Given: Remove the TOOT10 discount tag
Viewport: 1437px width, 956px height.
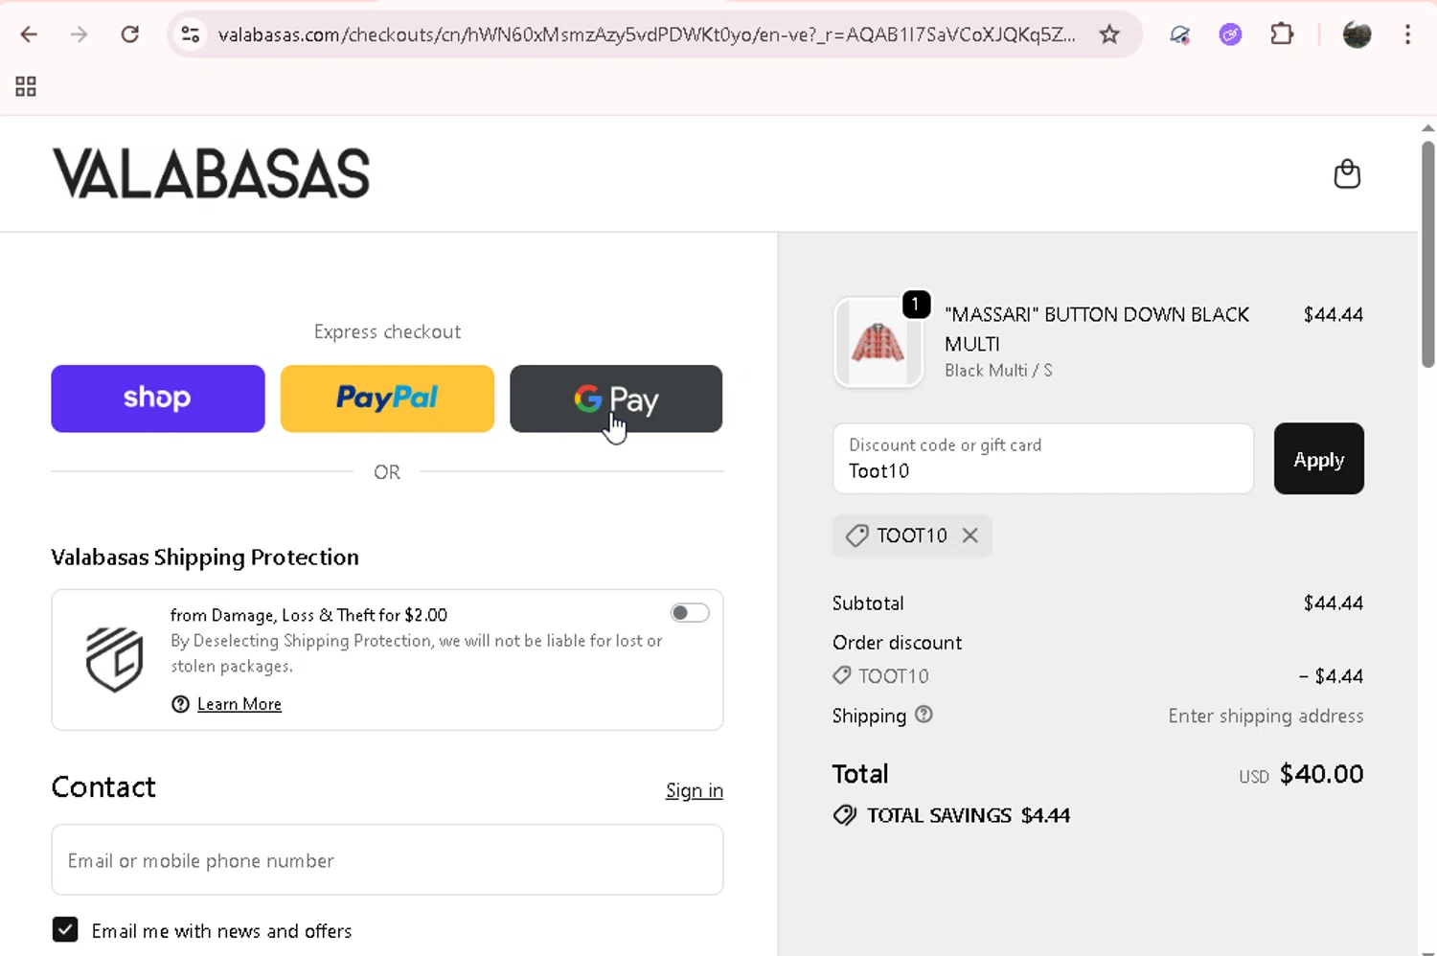Looking at the screenshot, I should (x=970, y=535).
